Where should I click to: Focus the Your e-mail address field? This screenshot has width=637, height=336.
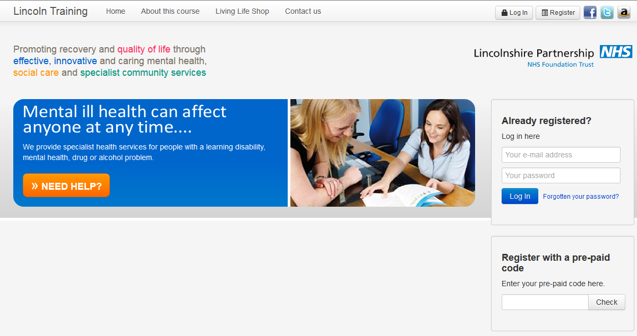coord(561,155)
